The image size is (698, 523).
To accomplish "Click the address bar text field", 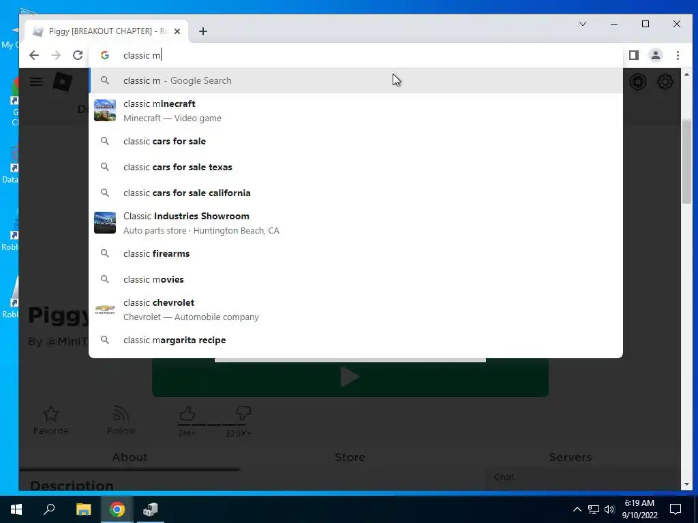I will click(x=356, y=55).
